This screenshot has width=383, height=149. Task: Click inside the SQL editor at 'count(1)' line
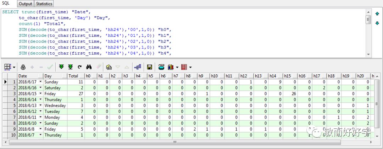42,24
